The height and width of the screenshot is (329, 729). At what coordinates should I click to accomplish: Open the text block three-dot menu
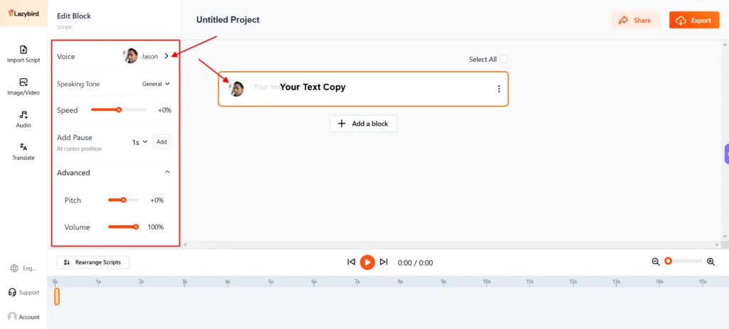[499, 89]
